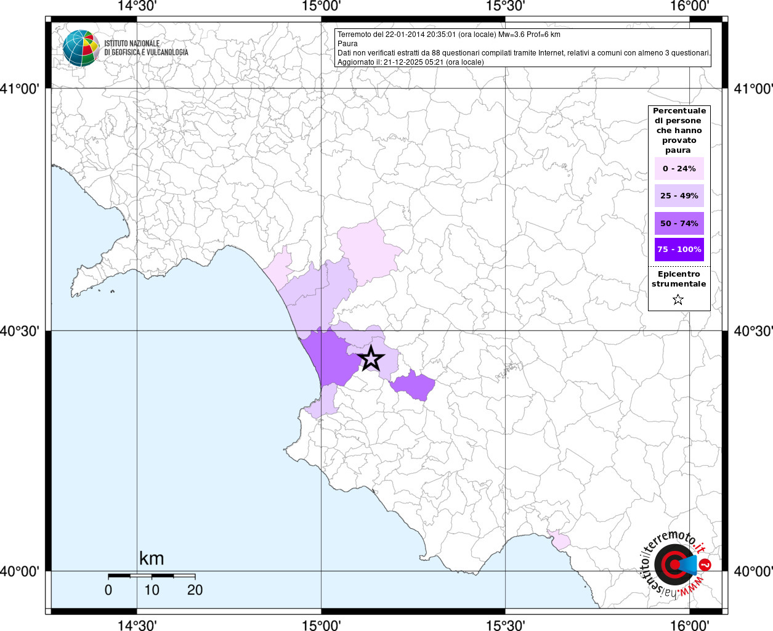Click the 'Istituto Nazionale di Geofisica e Vulcanologia' text
The height and width of the screenshot is (631, 773).
click(146, 48)
